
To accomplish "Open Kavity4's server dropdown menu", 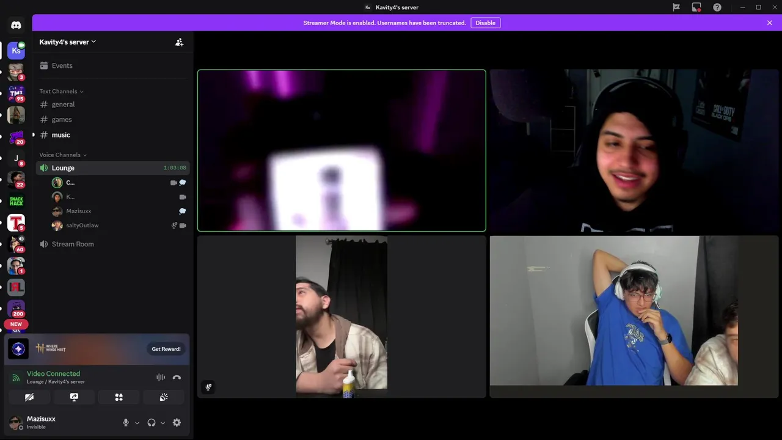I will point(68,42).
